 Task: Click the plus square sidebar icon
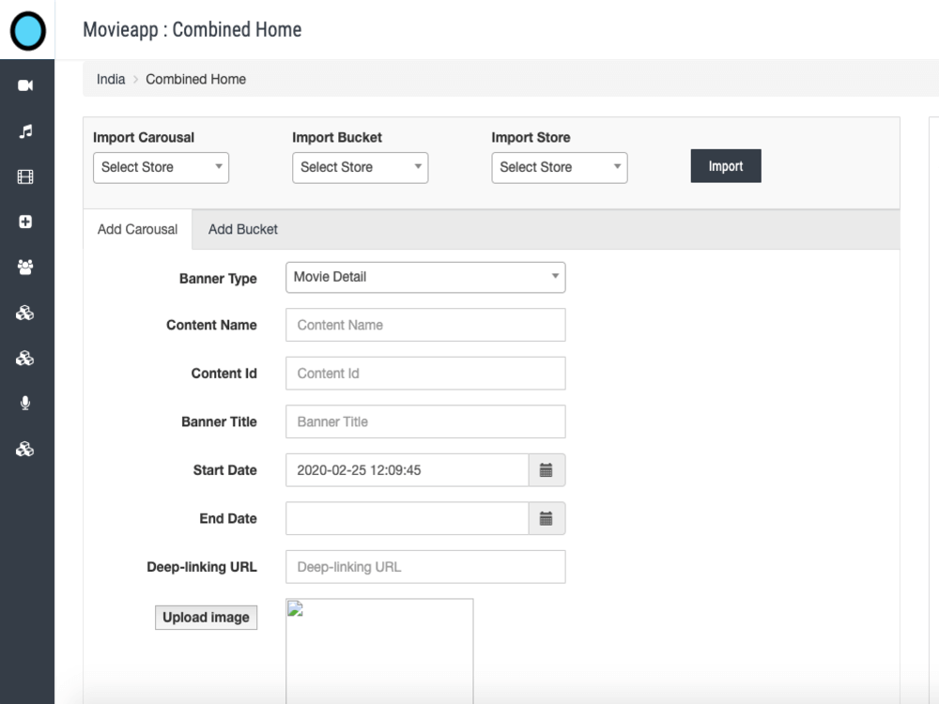point(25,222)
